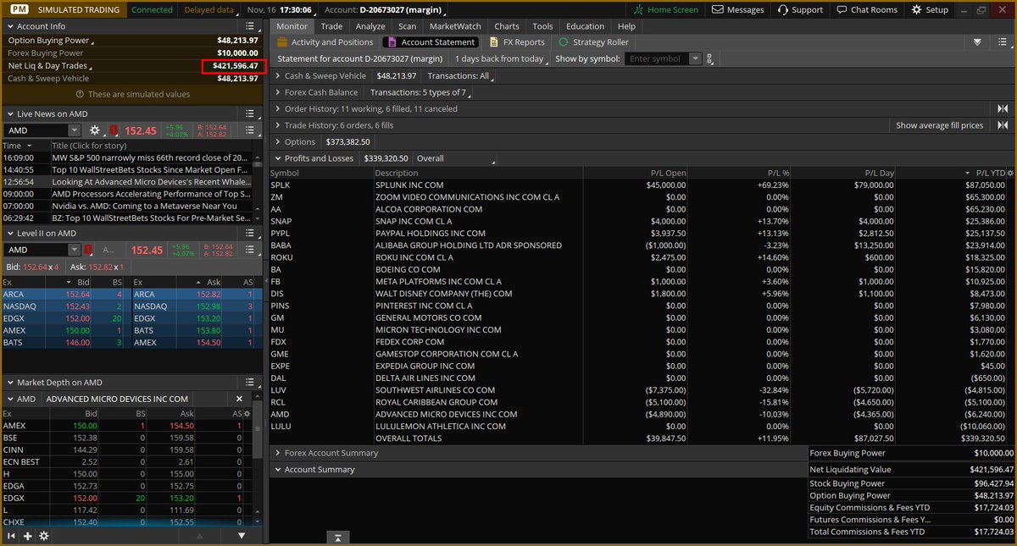The image size is (1017, 546).
Task: Click the symbol link icon beside Enter symbol
Action: pyautogui.click(x=709, y=59)
